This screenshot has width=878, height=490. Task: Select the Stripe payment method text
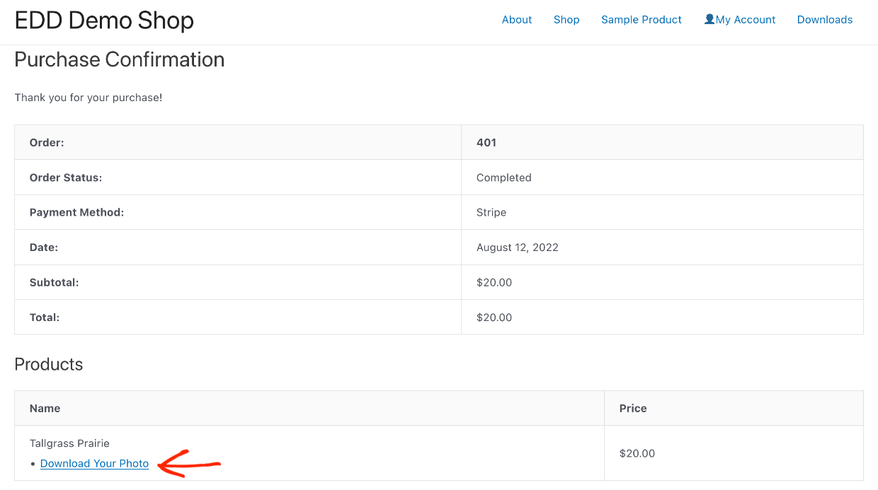coord(491,212)
